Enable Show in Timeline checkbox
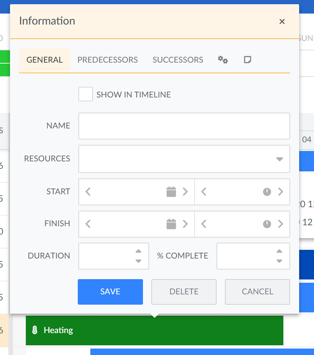The image size is (314, 355). [x=86, y=94]
